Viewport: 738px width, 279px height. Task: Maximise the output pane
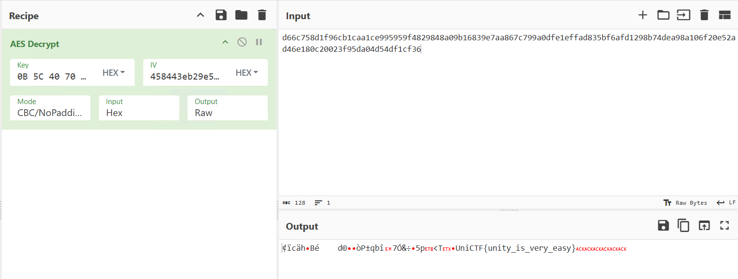pos(724,226)
